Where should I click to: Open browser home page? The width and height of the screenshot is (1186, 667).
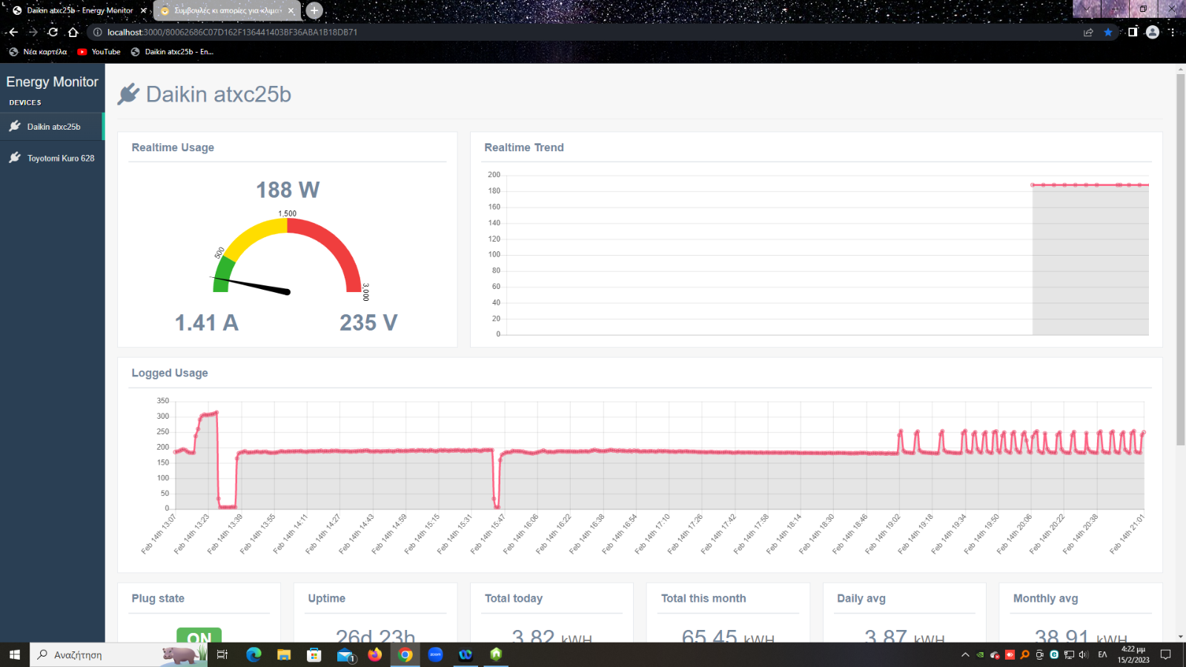coord(73,32)
